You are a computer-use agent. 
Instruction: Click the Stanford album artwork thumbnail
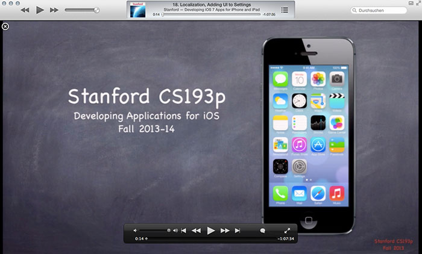point(138,10)
